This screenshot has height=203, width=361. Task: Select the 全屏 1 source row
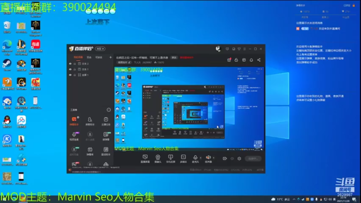(90, 75)
